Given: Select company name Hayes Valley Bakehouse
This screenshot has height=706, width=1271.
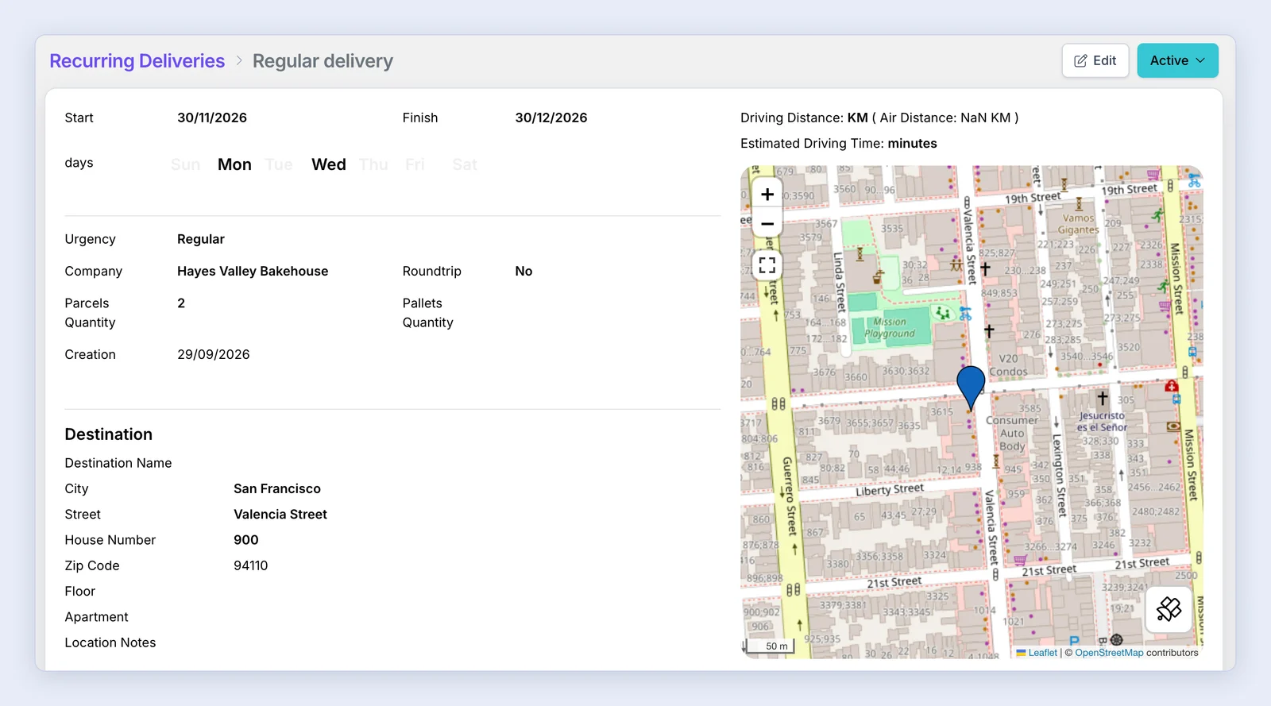Looking at the screenshot, I should tap(253, 271).
